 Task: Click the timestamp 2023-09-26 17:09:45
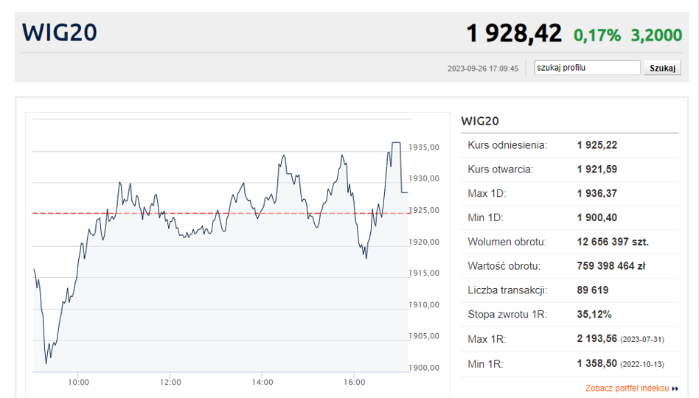tap(483, 69)
